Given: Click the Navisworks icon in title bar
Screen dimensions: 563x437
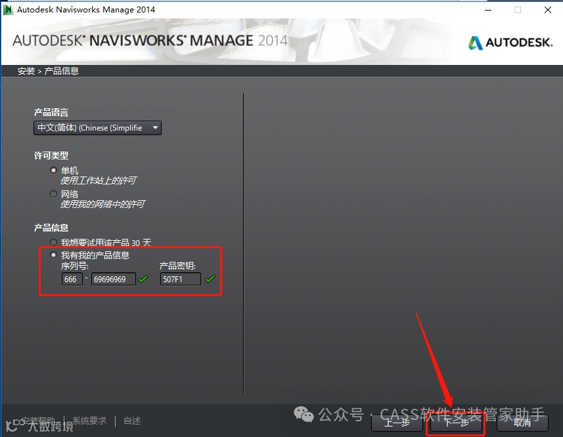Looking at the screenshot, I should point(8,10).
